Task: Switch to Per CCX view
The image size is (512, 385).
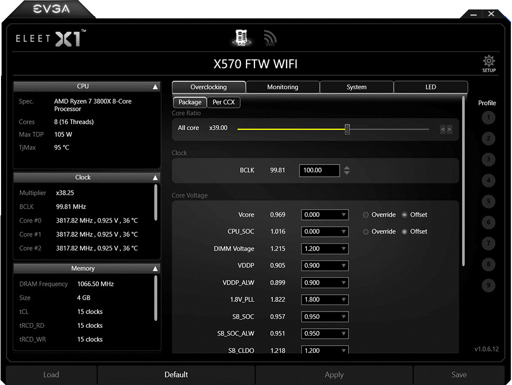Action: (x=223, y=102)
